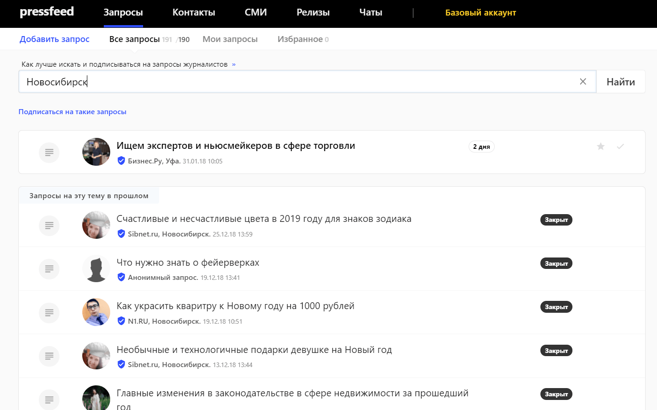
Task: Go to the Релизы section
Action: point(313,13)
